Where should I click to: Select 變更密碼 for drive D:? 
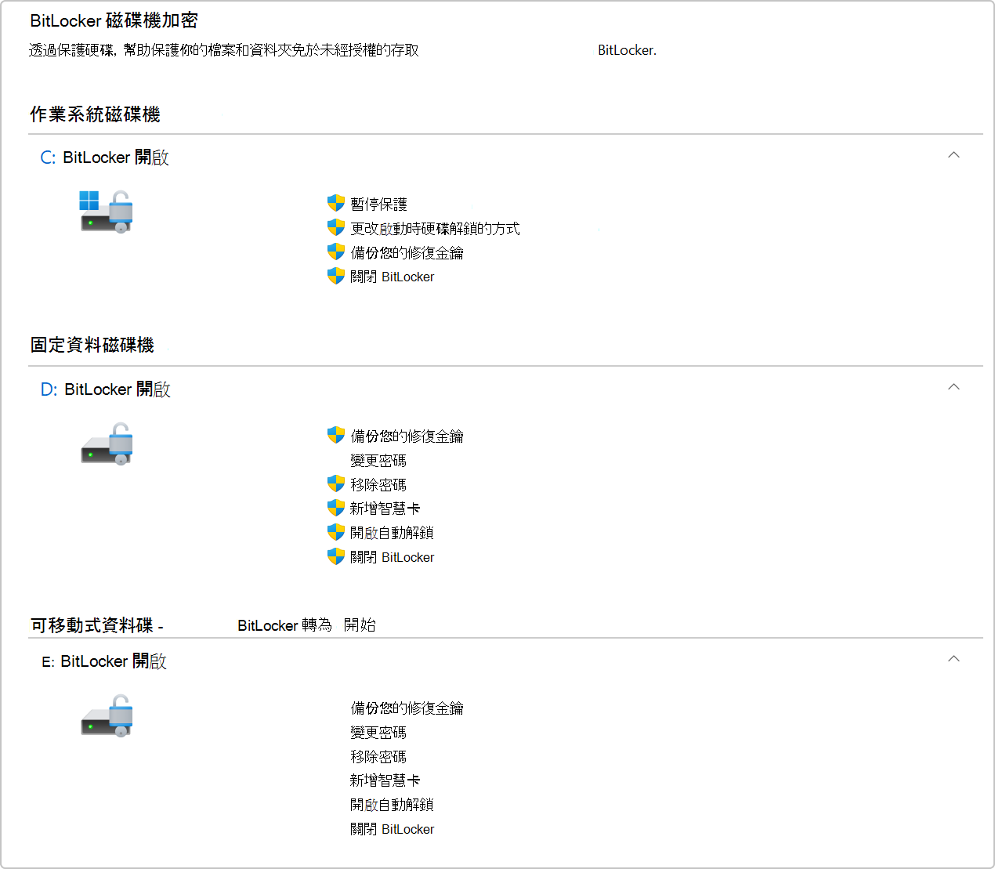pyautogui.click(x=378, y=461)
